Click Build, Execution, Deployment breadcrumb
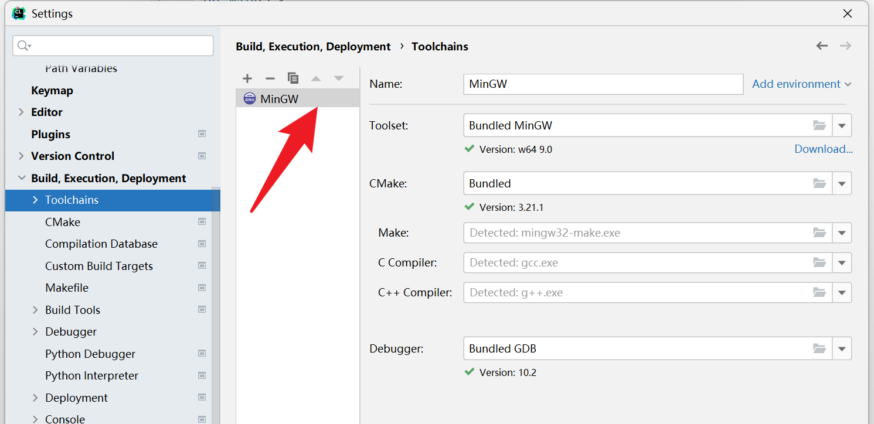This screenshot has height=424, width=874. click(x=313, y=46)
